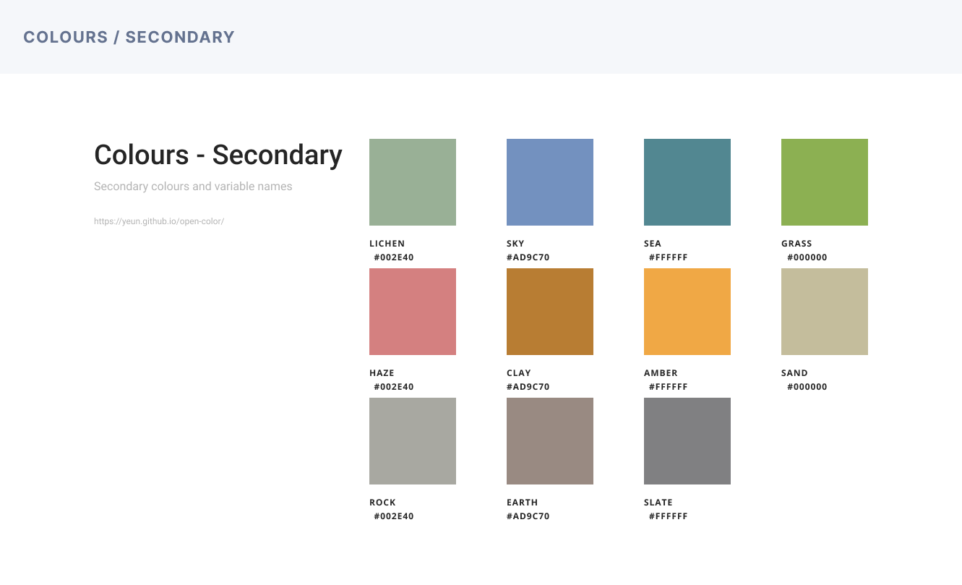Click the 'COLOURS / SECONDARY' header title
962x585 pixels.
click(x=129, y=37)
